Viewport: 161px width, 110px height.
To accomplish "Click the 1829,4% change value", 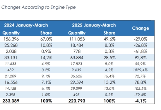I will 140,70.
